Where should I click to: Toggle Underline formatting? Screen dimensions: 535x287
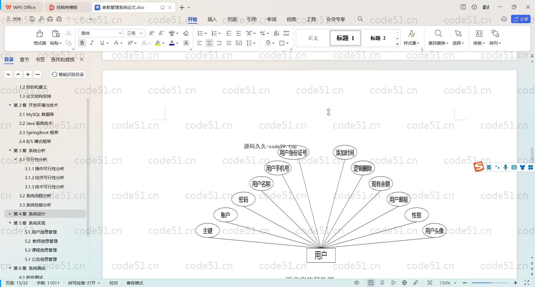(x=102, y=43)
